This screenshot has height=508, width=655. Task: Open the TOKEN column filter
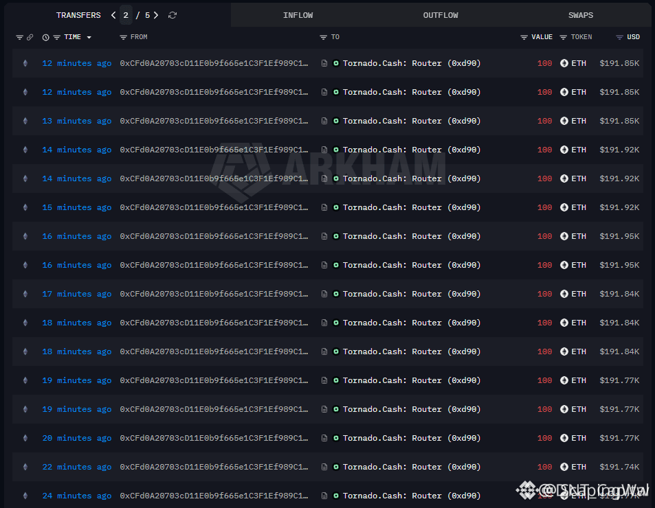point(563,38)
